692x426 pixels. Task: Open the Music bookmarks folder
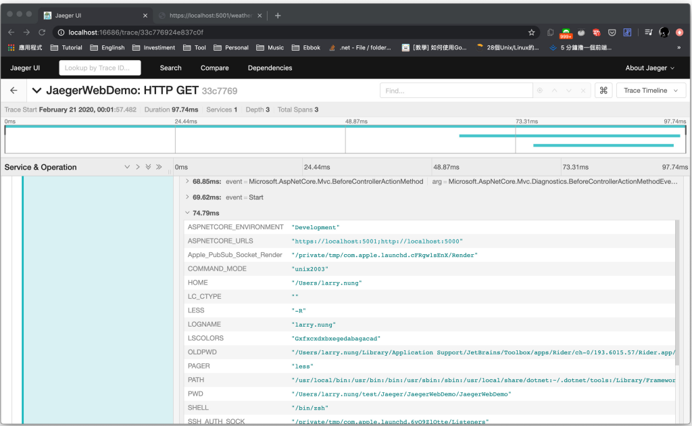click(x=270, y=47)
